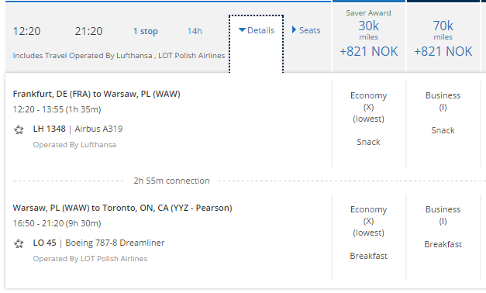Click the Economy Breakfast cell for the Toronto segment

click(368, 237)
